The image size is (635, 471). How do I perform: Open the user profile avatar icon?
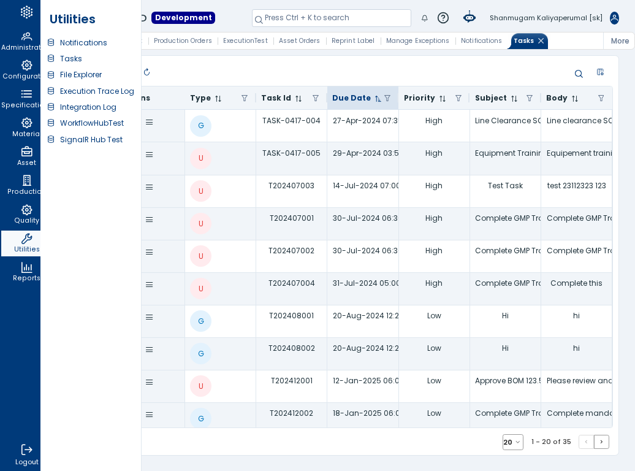coord(614,18)
